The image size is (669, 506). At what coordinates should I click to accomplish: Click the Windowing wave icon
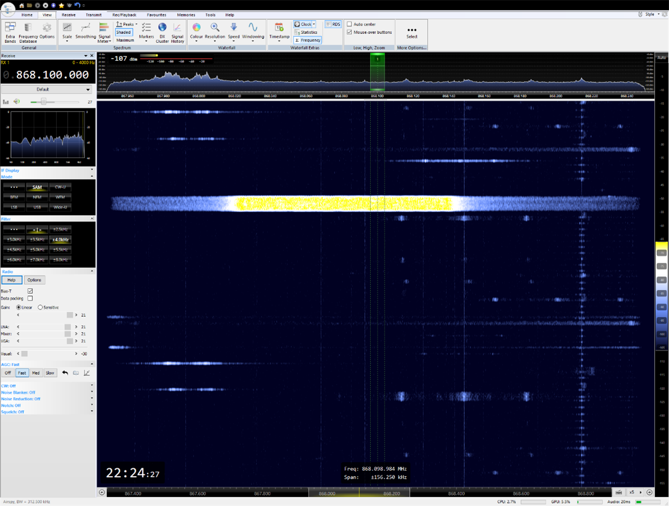(x=253, y=31)
